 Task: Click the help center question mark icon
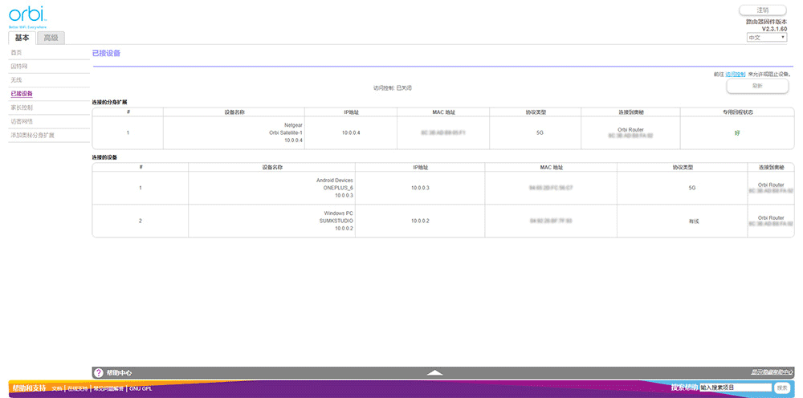(99, 372)
